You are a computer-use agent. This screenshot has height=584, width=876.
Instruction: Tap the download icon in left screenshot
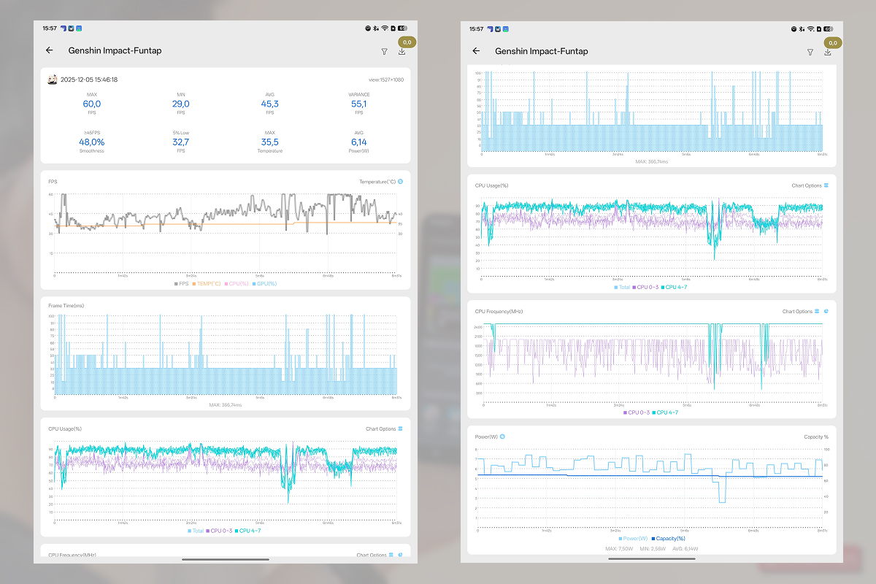[401, 51]
